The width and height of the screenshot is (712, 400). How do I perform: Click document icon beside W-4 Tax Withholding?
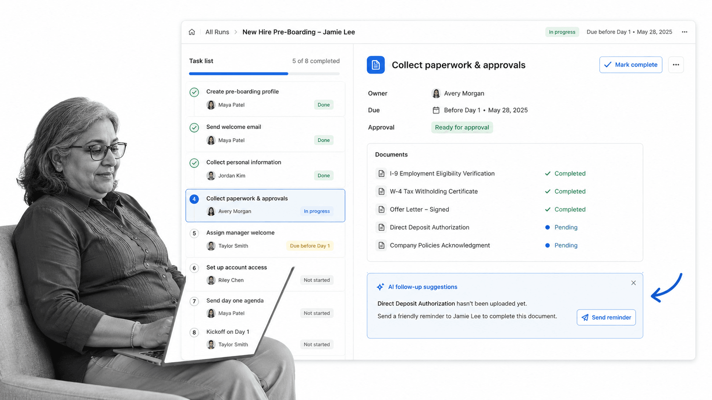coord(382,191)
